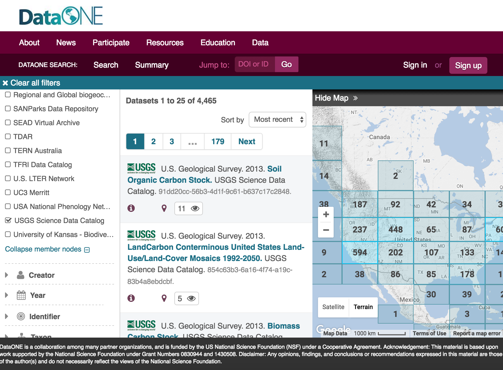Click the Sign up button
503x370 pixels.
(x=468, y=65)
